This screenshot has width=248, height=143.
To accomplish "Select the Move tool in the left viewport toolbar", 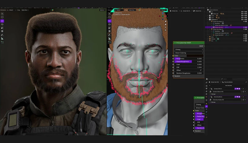I will 2,21.
